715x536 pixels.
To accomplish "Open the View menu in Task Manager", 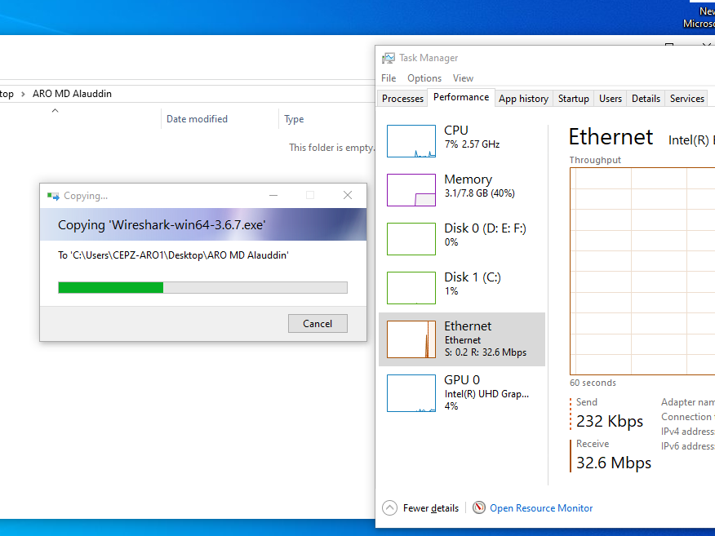I will (463, 78).
